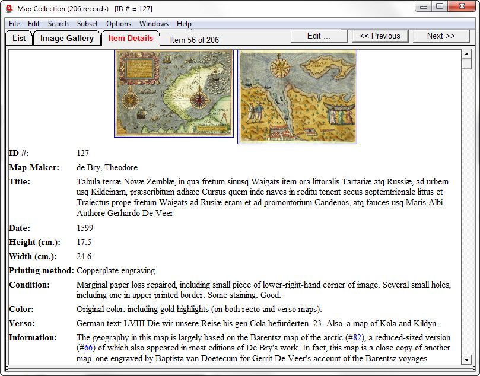480x376 pixels.
Task: Switch to the List tab
Action: pos(19,38)
